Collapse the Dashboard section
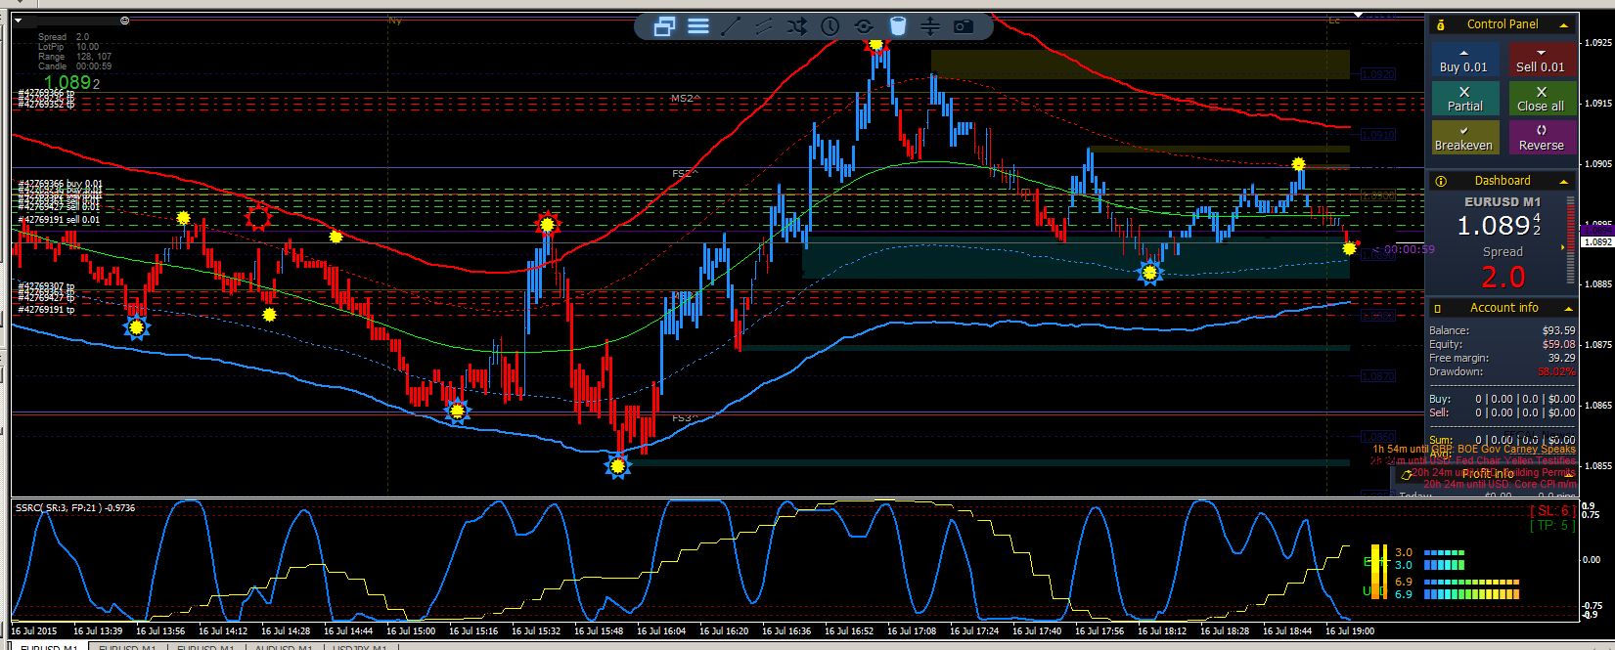 click(x=1563, y=182)
